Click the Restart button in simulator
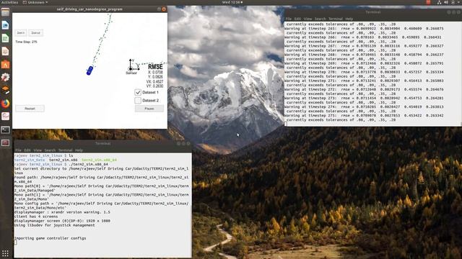The width and height of the screenshot is (462, 259). (30, 109)
